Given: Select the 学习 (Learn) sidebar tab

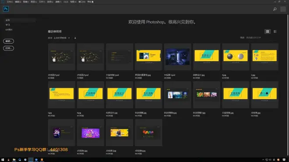Looking at the screenshot, I should coord(8,25).
